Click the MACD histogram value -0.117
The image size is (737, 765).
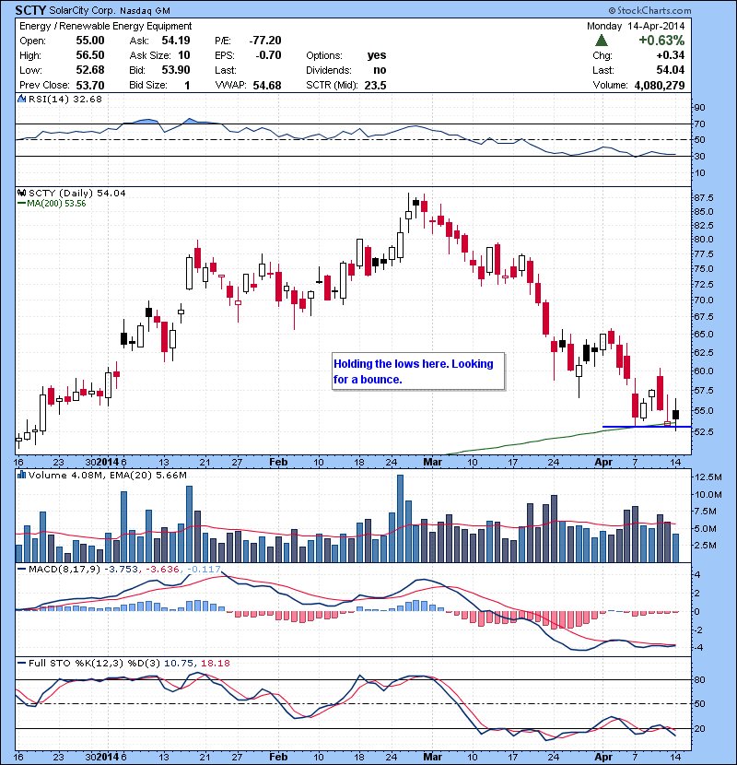[x=204, y=569]
